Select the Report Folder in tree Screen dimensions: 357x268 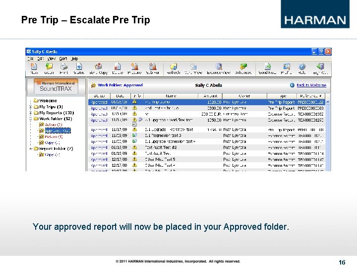53,148
